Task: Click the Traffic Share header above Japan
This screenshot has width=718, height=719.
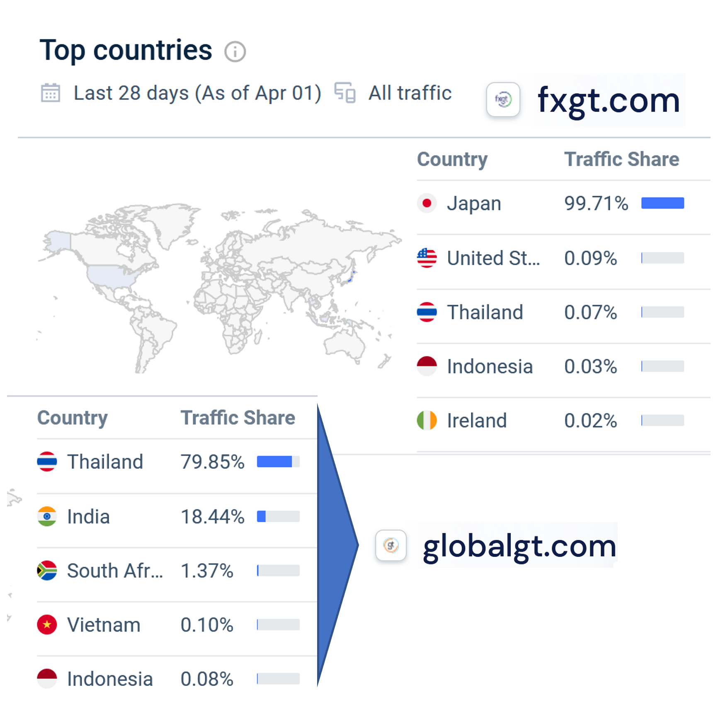Action: click(621, 160)
